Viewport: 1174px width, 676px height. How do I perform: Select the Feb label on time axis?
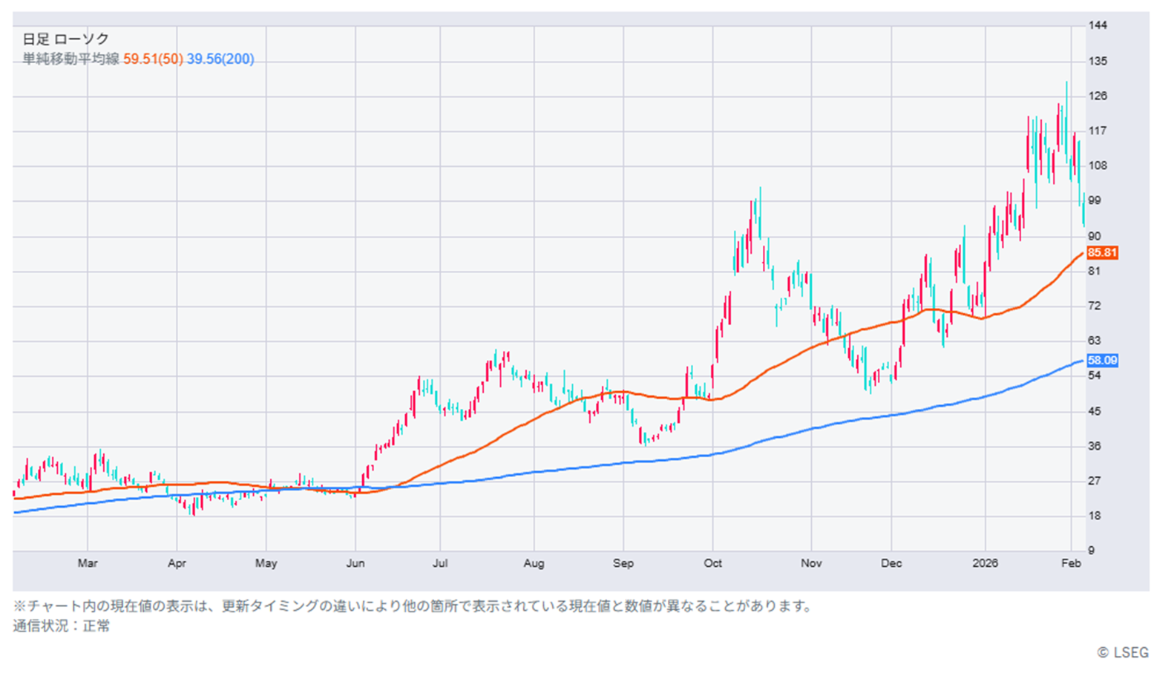pyautogui.click(x=1071, y=563)
